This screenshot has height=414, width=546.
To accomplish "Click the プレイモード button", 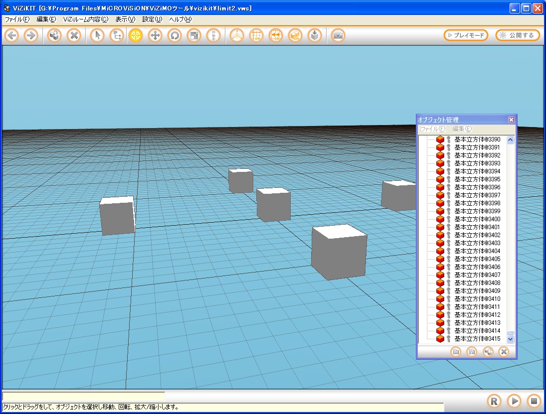I will point(466,35).
